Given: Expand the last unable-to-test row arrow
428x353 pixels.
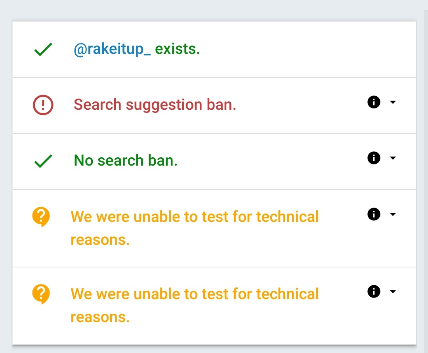Looking at the screenshot, I should 393,291.
